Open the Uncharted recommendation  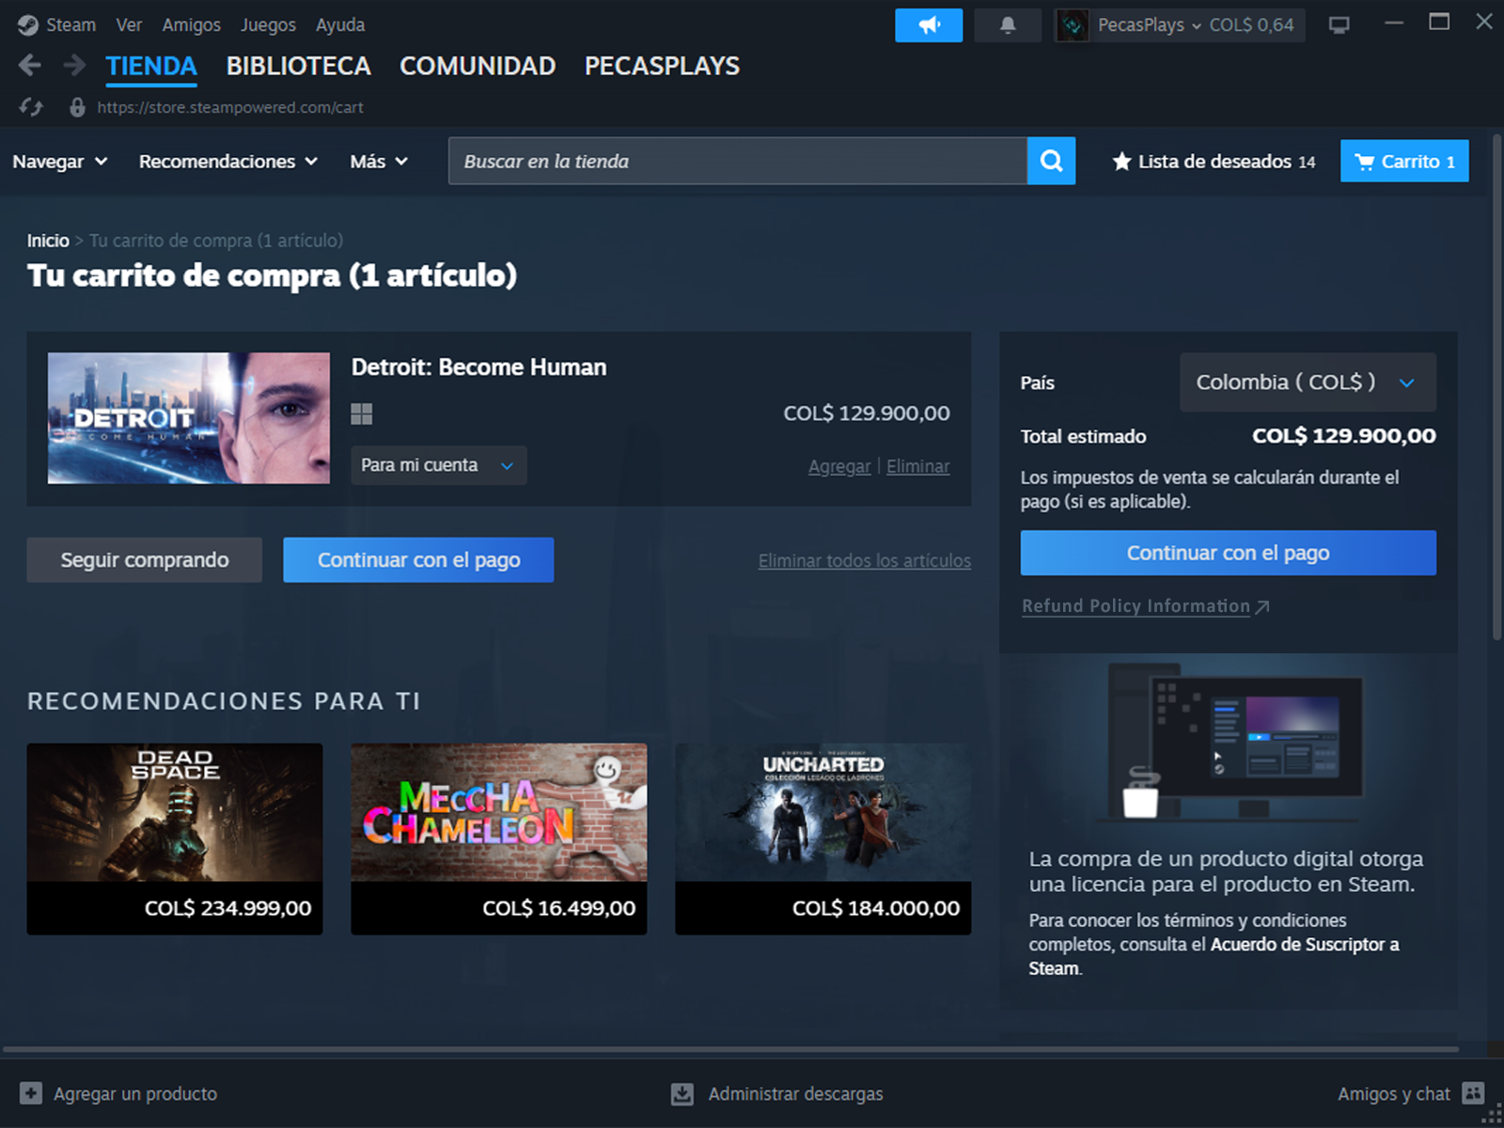[x=823, y=838]
